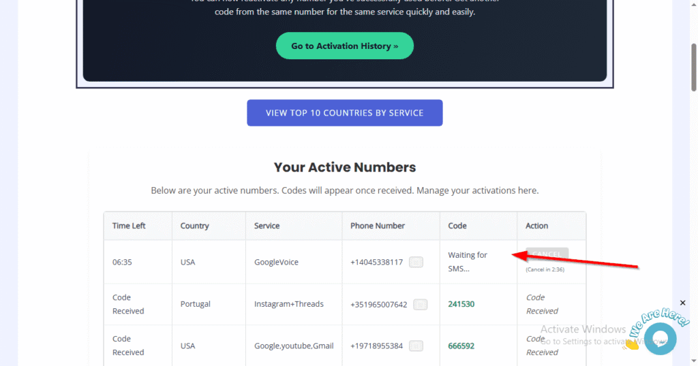The width and height of the screenshot is (698, 366).
Task: Click the Phone Number column header
Action: click(378, 226)
